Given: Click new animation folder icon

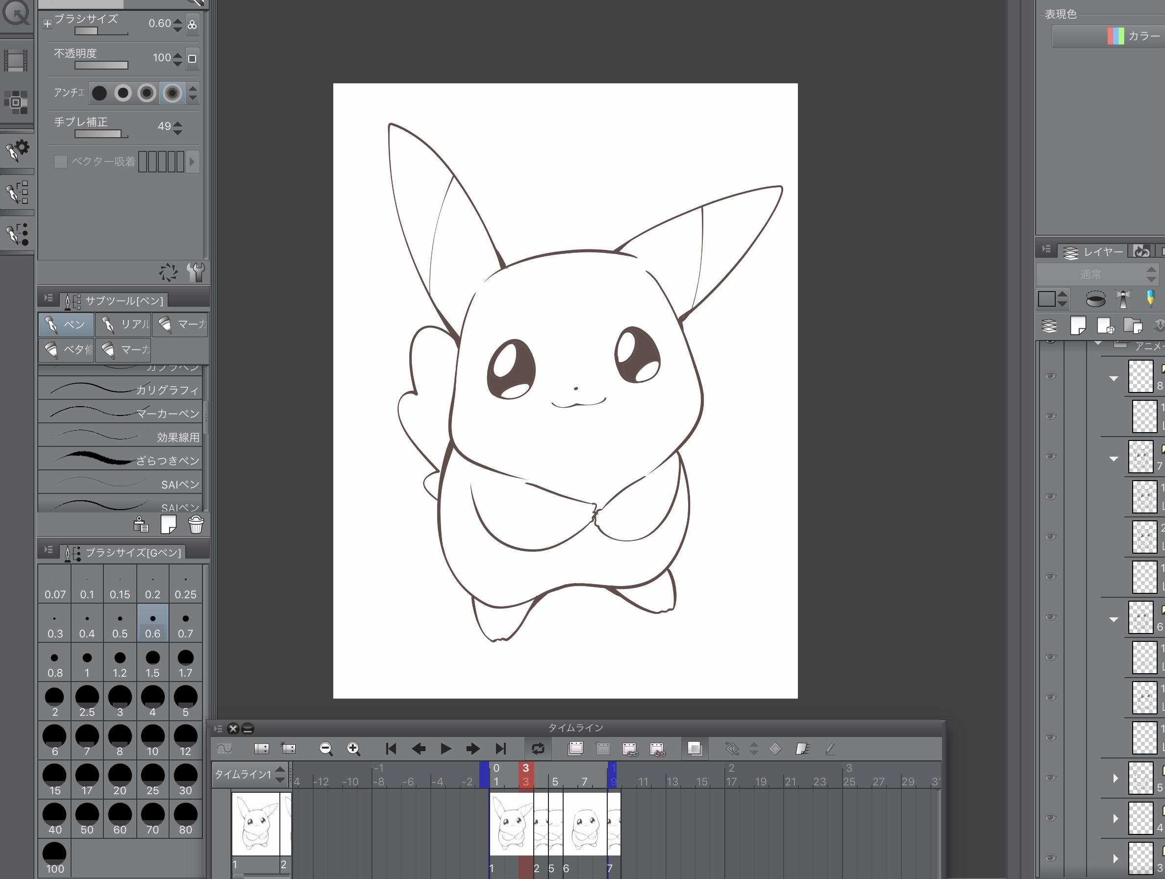Looking at the screenshot, I should (576, 748).
